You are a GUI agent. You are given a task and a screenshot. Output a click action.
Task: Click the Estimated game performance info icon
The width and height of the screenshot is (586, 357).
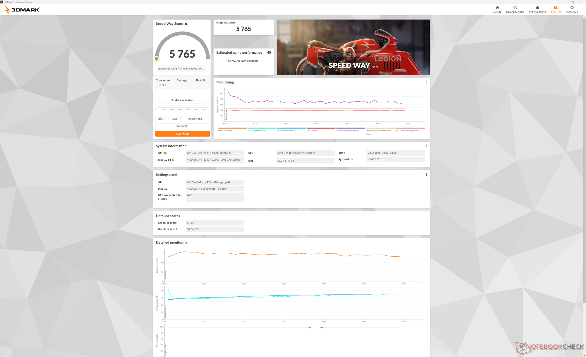tap(269, 52)
